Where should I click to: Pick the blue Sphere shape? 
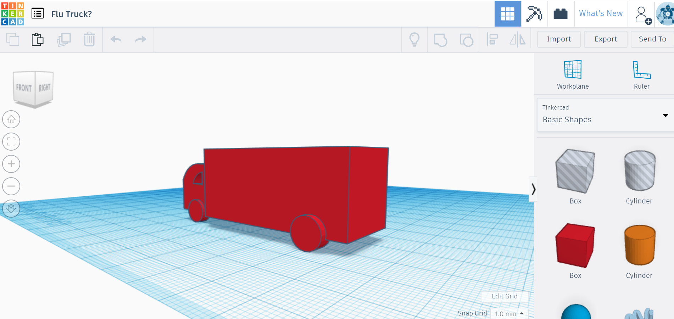(576, 312)
